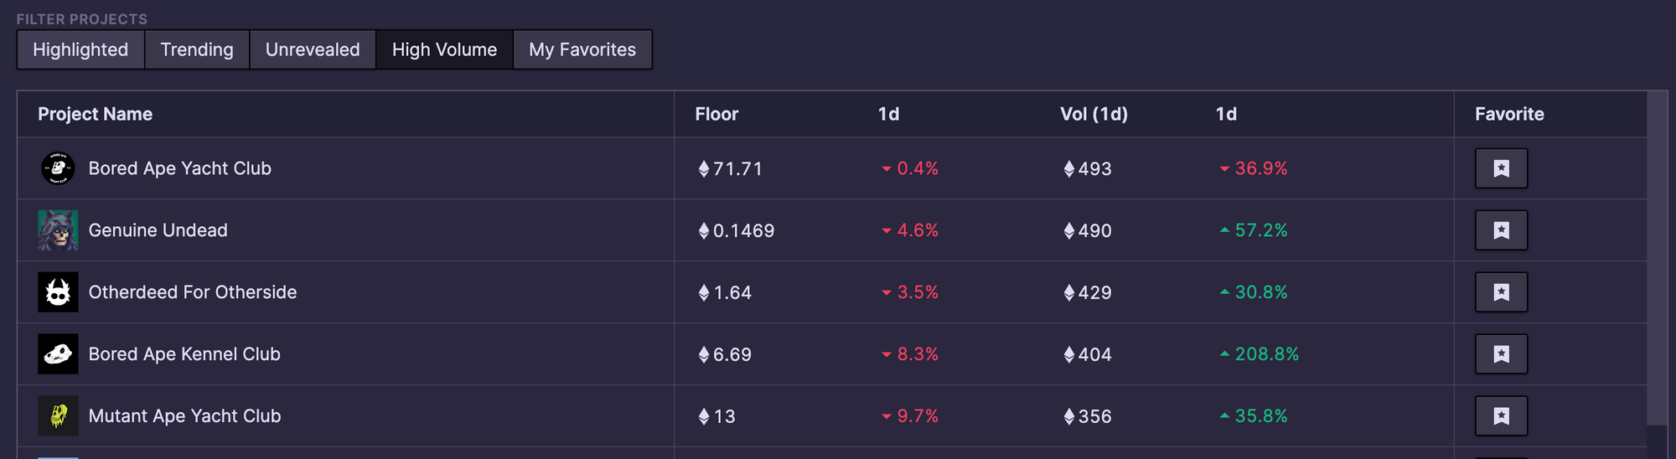Favorite the Bored Ape Yacht Club project
Image resolution: width=1676 pixels, height=459 pixels.
(1501, 168)
